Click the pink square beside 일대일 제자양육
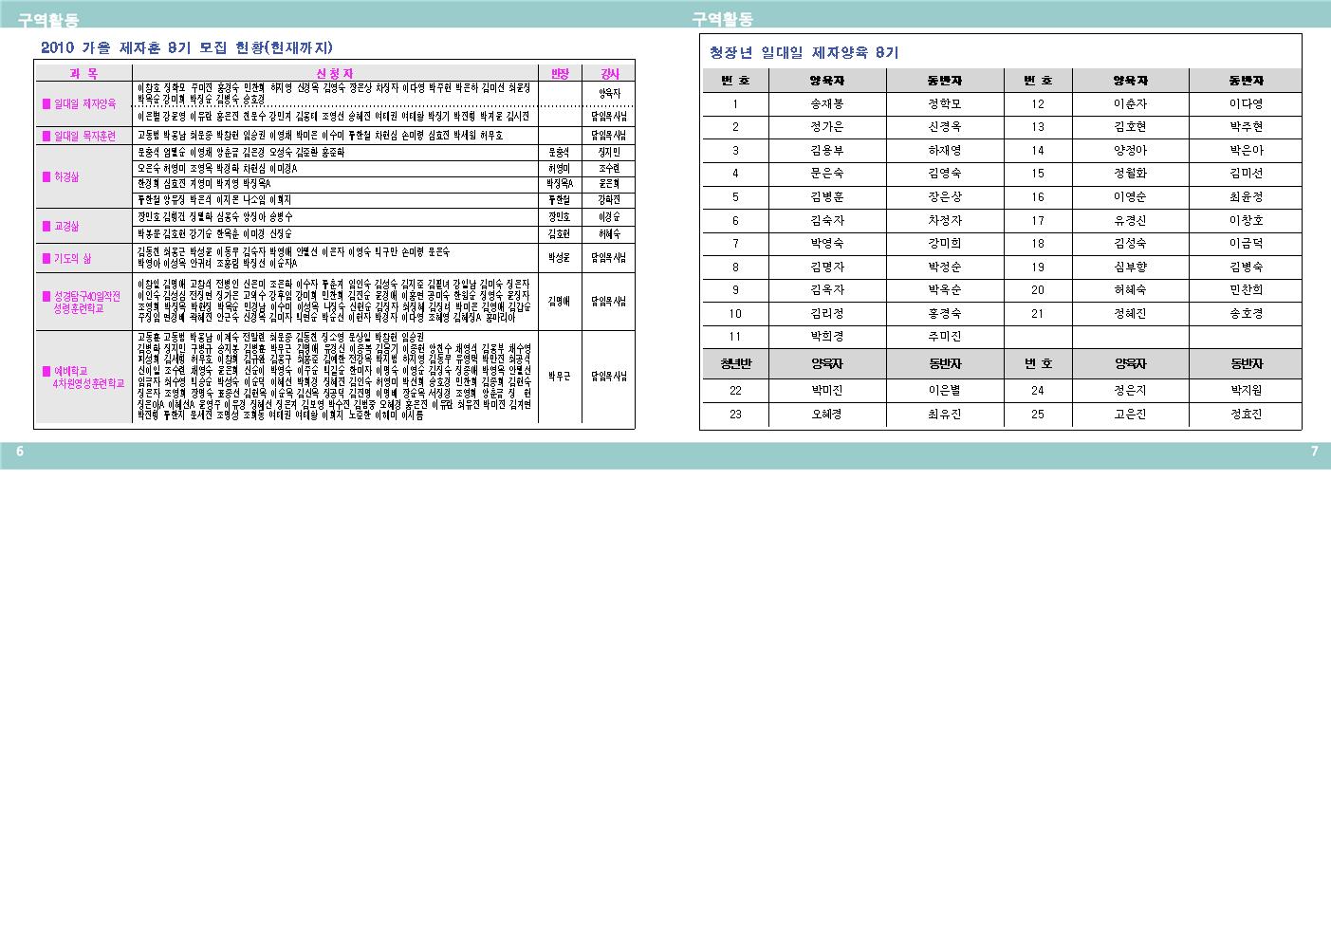The width and height of the screenshot is (1331, 941). (46, 104)
